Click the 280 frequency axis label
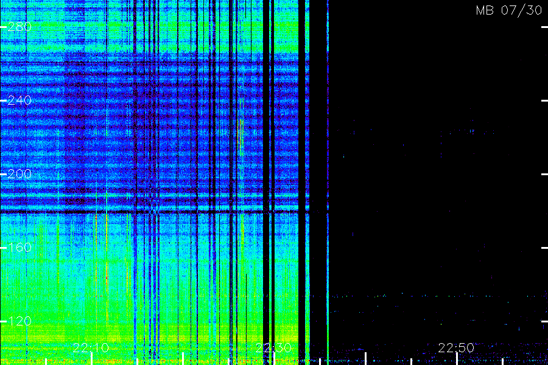Screen dimensions: 548x365 click(19, 27)
